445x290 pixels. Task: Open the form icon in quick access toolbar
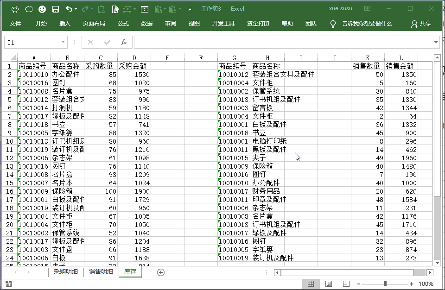[x=145, y=9]
